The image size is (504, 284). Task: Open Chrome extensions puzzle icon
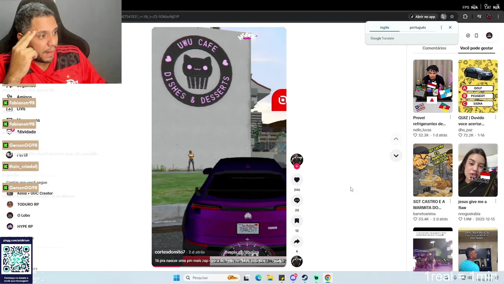pos(465,17)
